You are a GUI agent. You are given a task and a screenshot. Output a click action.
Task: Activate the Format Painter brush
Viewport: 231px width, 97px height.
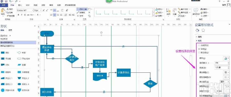(8, 16)
